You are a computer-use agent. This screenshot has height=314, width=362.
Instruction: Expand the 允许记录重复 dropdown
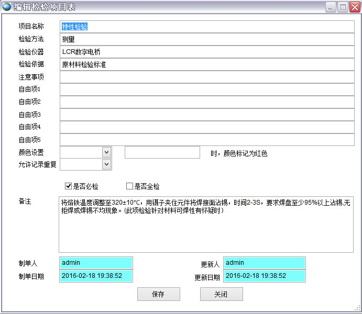pyautogui.click(x=106, y=164)
